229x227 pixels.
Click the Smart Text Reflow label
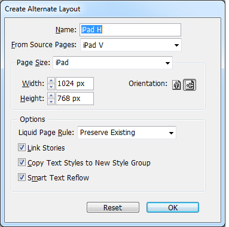[x=58, y=177]
